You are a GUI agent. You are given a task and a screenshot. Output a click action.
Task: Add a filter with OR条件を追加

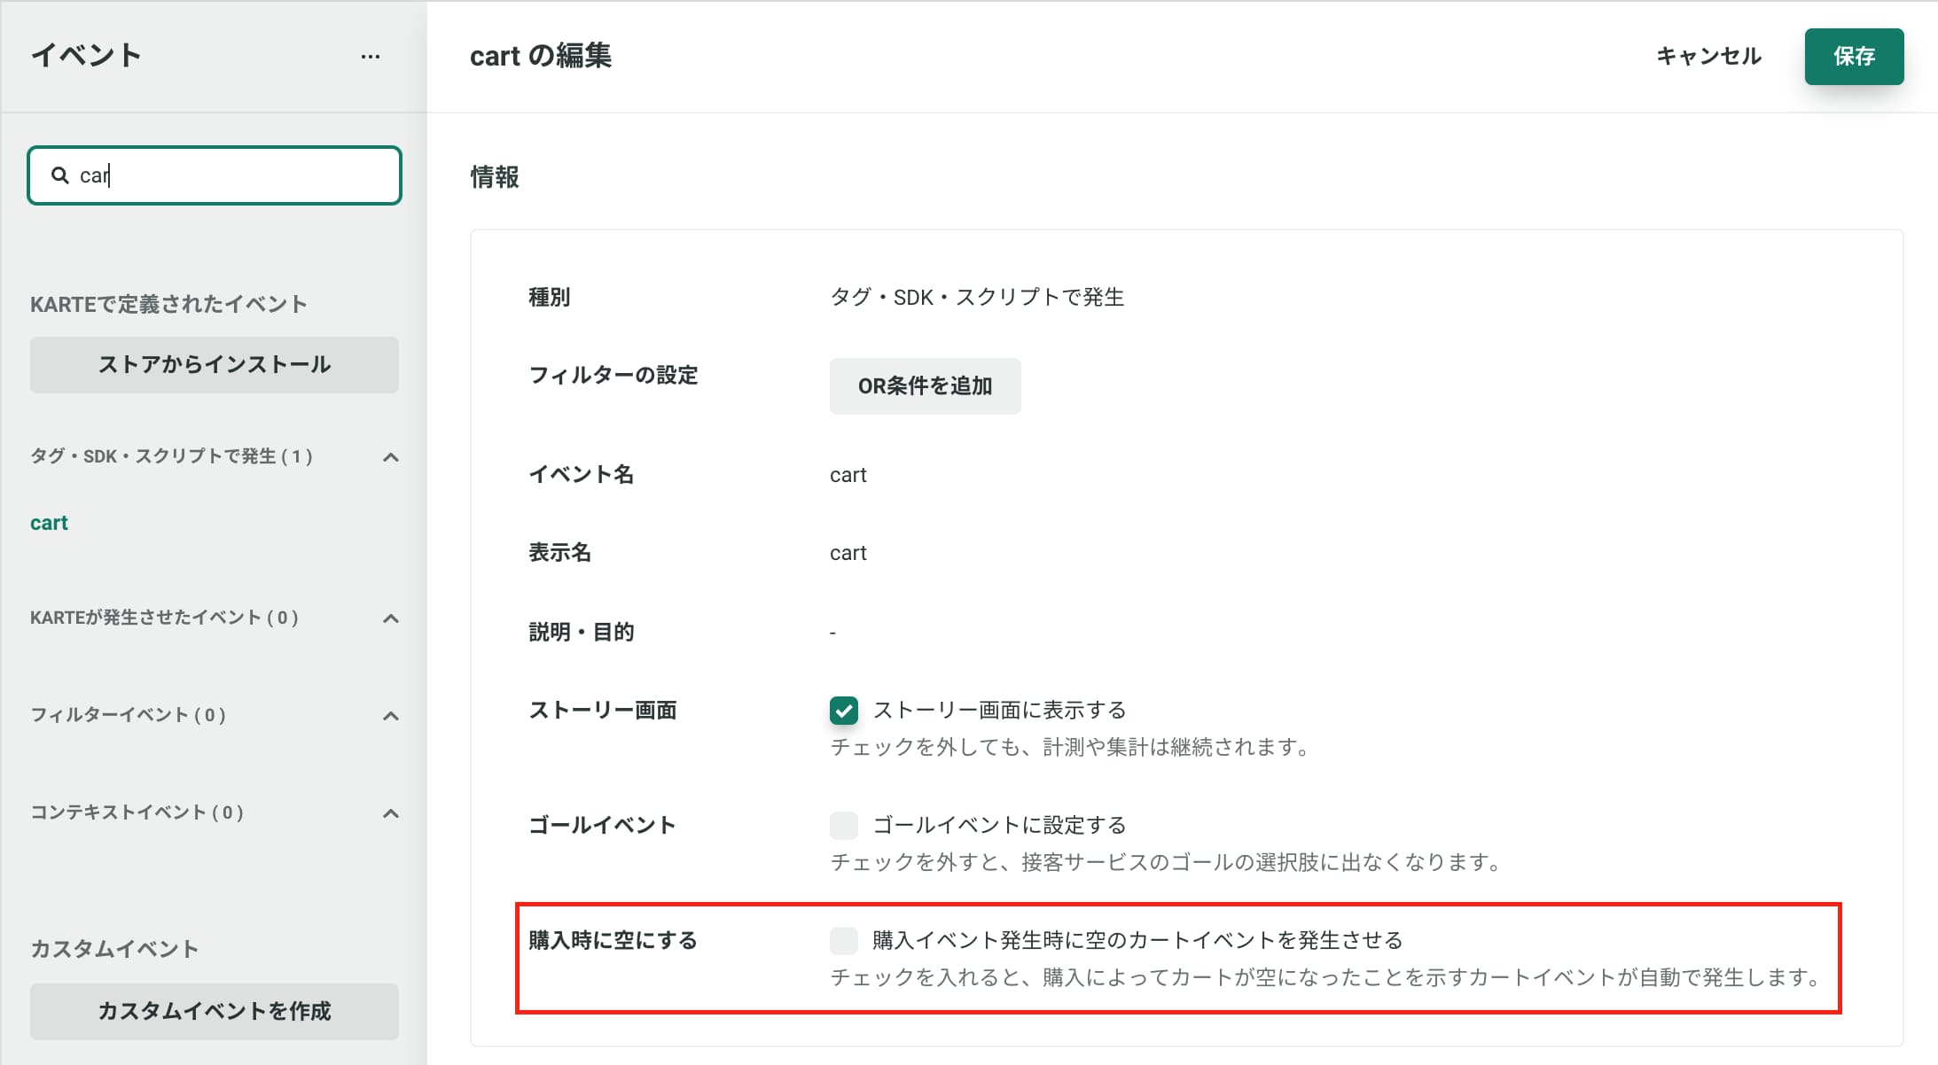click(925, 386)
